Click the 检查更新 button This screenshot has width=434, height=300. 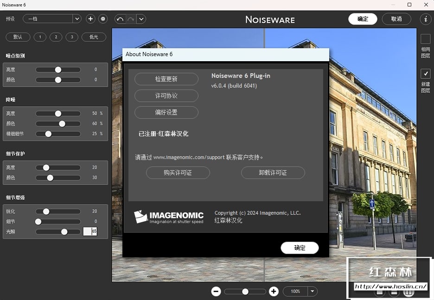166,79
